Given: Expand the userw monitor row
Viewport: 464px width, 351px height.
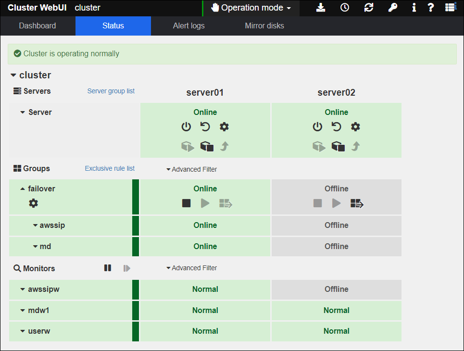Looking at the screenshot, I should tap(23, 331).
